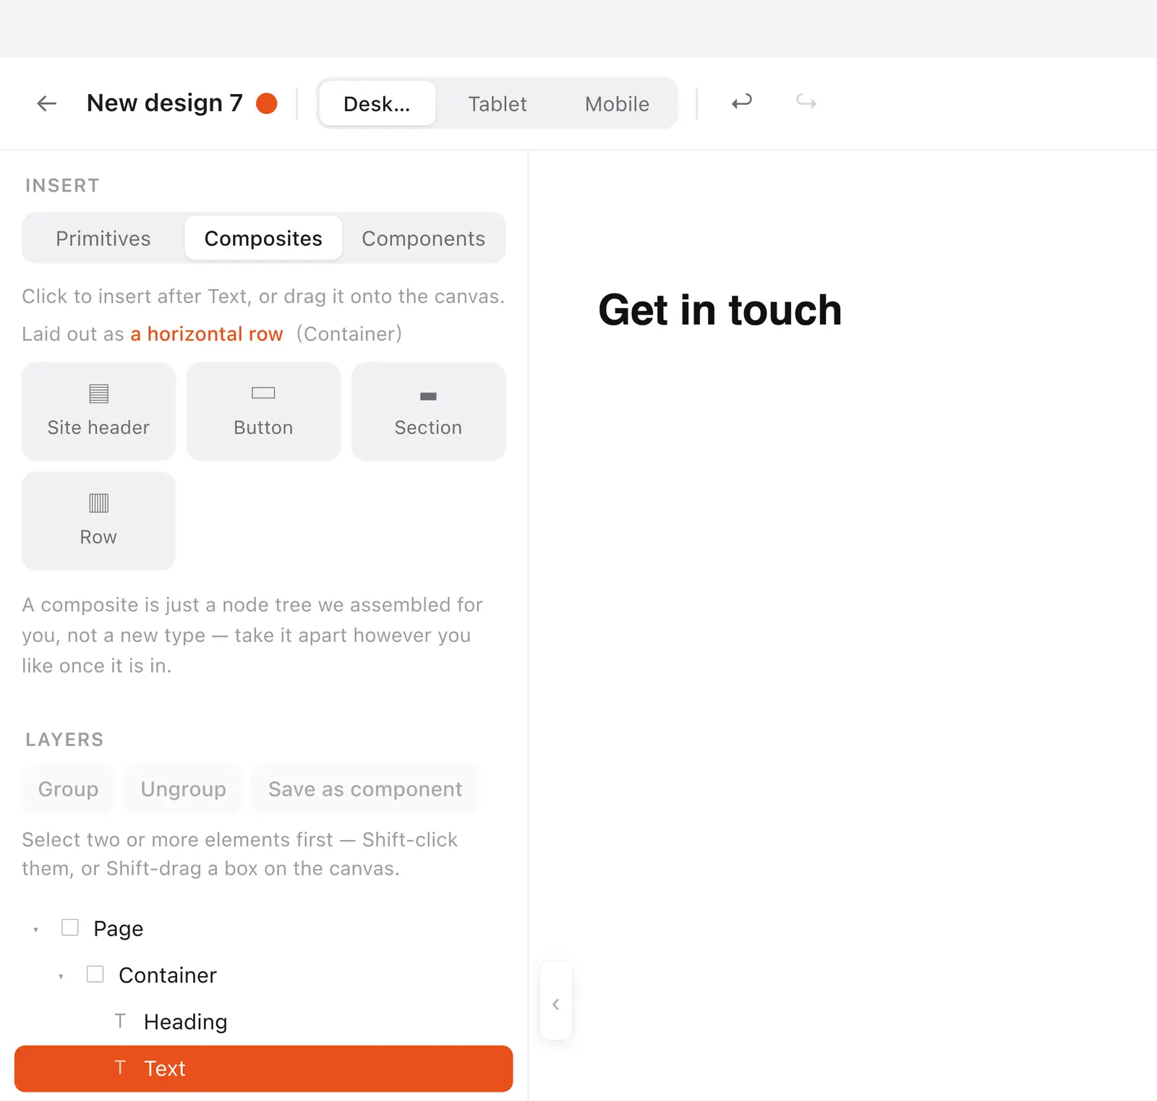Click Save as component
The width and height of the screenshot is (1157, 1101).
365,789
